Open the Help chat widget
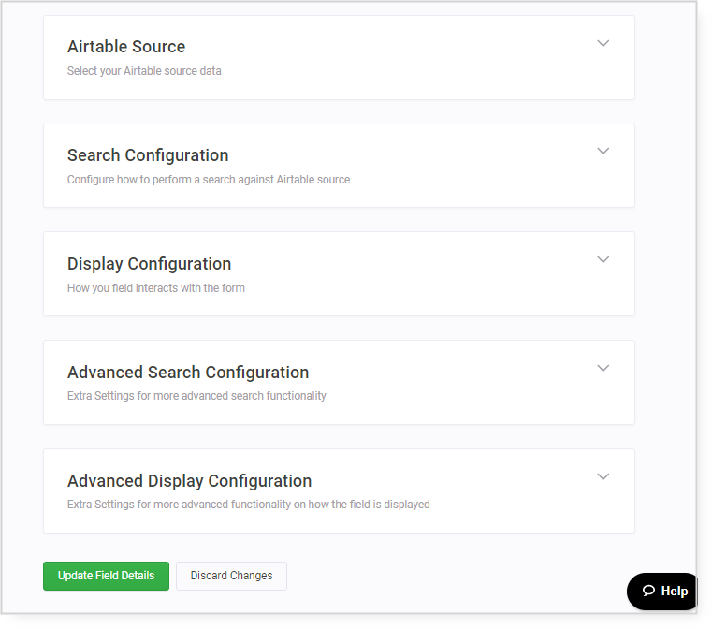 click(664, 591)
